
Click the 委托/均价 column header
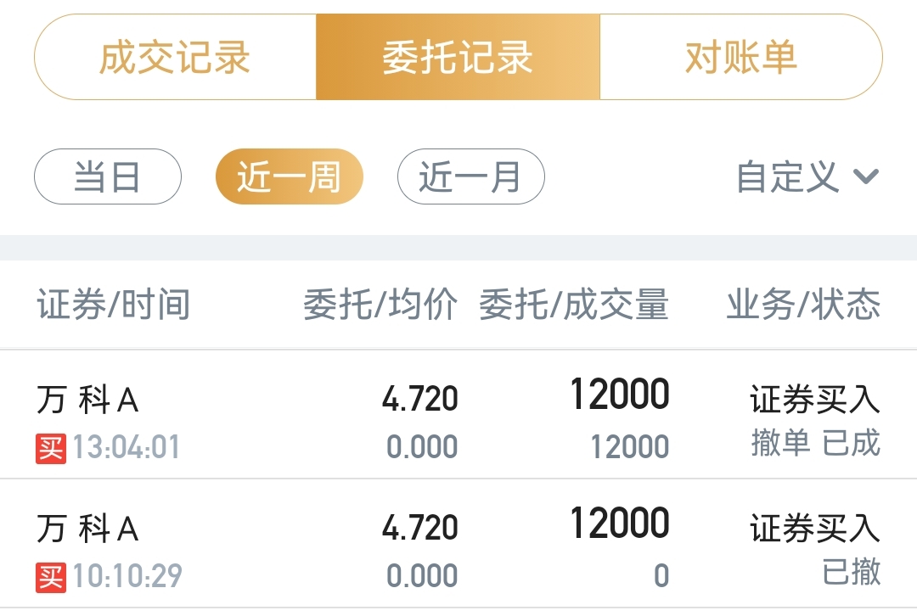coord(380,305)
